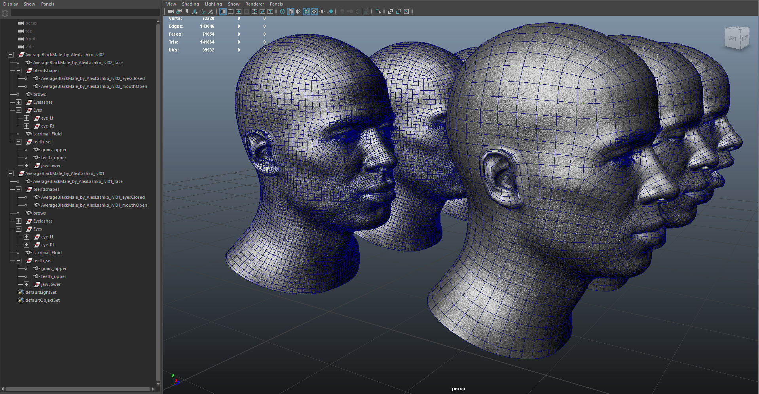Viewport: 759px width, 394px height.
Task: Select the persp camera in Outliner
Action: (31, 23)
